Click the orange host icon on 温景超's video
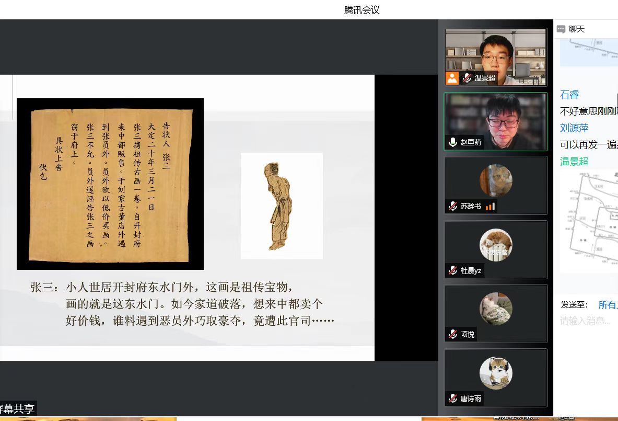The width and height of the screenshot is (618, 421). pos(452,78)
